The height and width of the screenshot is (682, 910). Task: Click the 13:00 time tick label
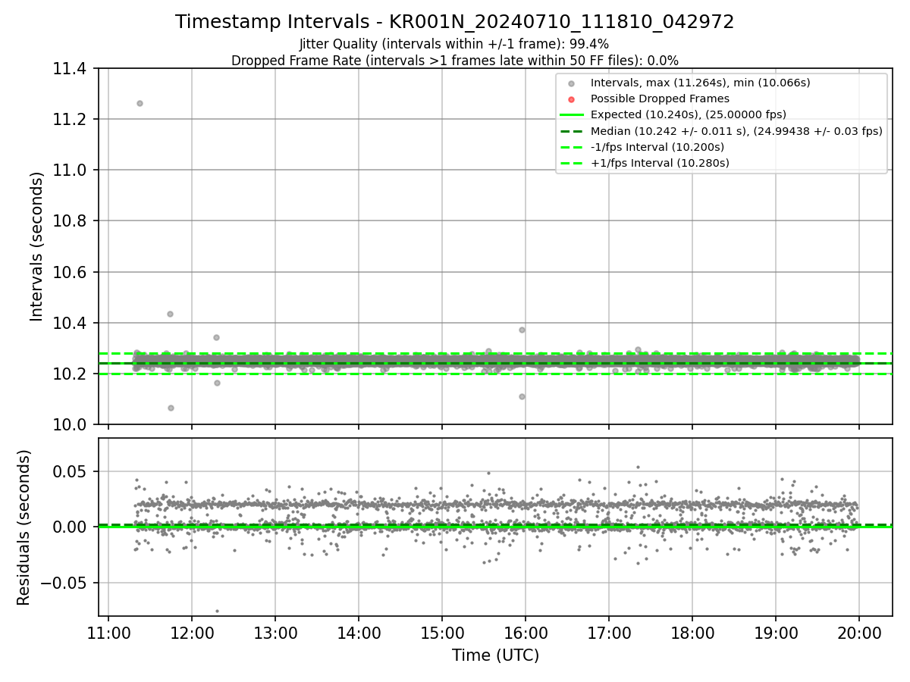pos(275,632)
